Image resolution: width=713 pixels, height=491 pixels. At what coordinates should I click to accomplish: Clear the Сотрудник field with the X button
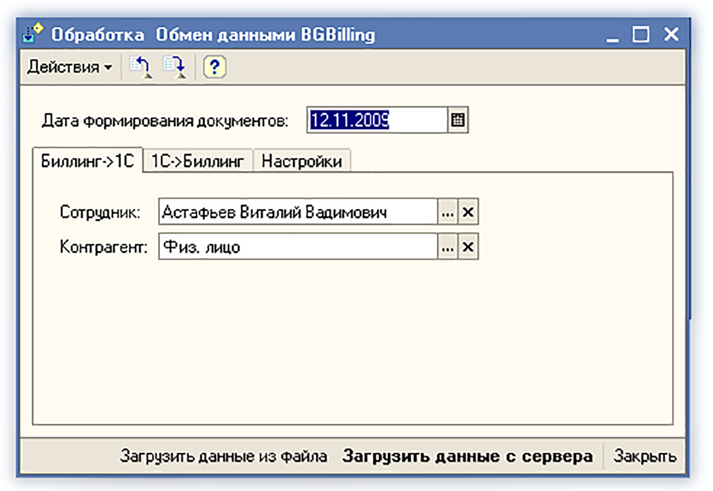coord(468,212)
